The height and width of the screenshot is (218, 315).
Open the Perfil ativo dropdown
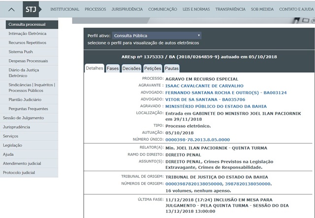coord(157,35)
